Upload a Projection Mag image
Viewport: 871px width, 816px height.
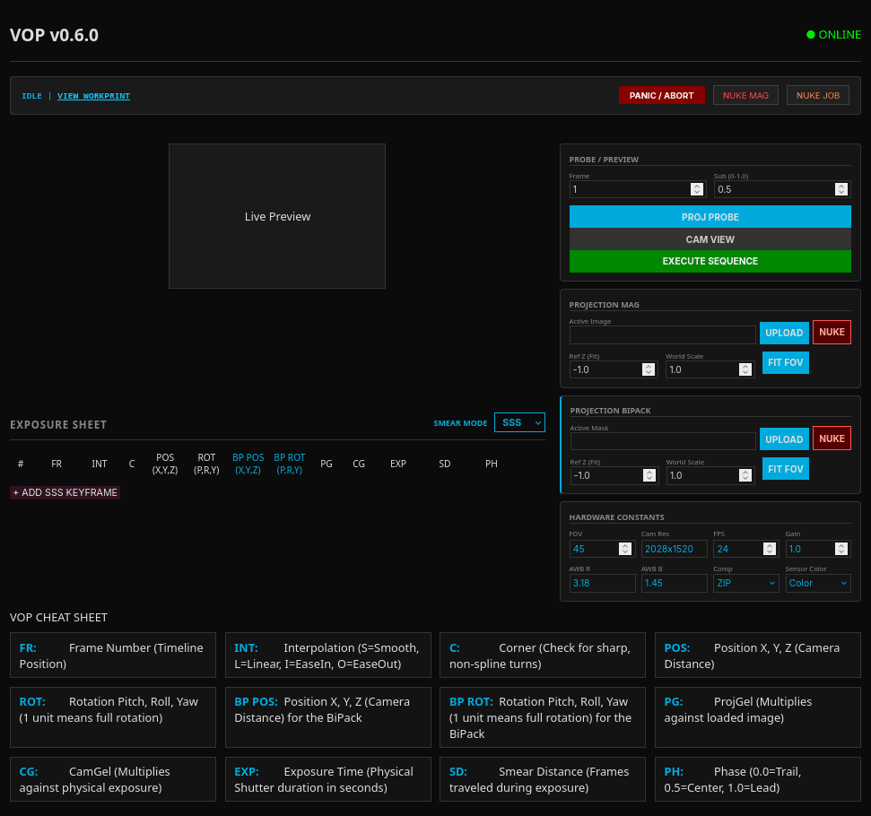[784, 333]
